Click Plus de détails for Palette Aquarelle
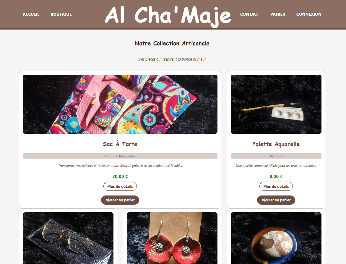Image resolution: width=346 pixels, height=264 pixels. pos(276,186)
